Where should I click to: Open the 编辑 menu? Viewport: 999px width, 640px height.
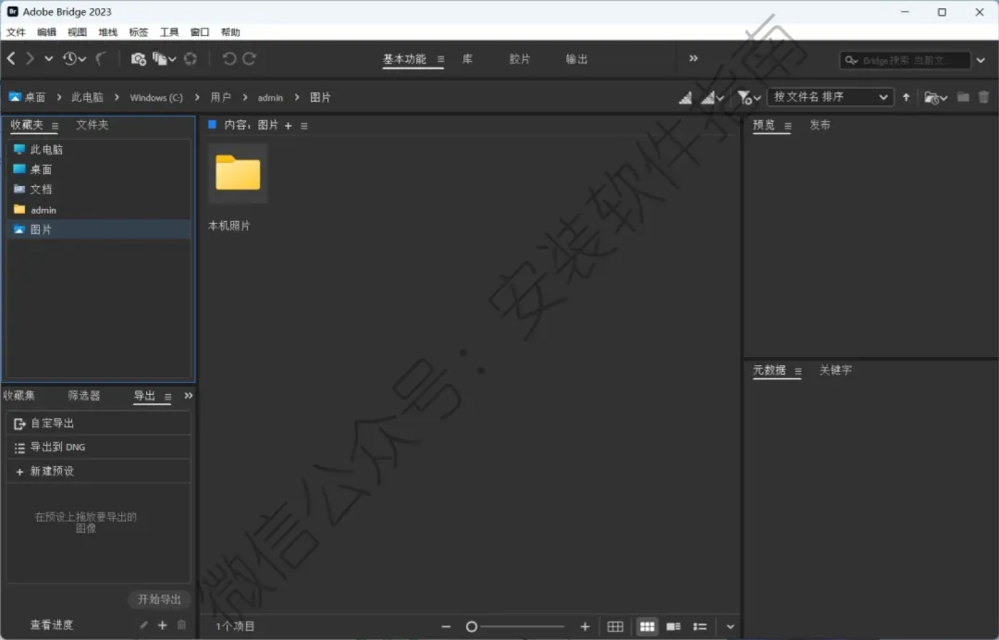[x=46, y=31]
